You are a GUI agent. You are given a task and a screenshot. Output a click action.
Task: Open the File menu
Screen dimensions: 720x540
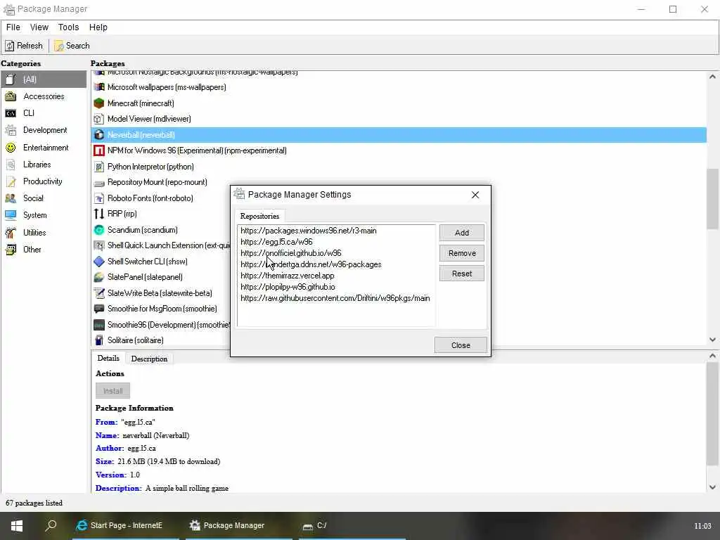click(13, 27)
